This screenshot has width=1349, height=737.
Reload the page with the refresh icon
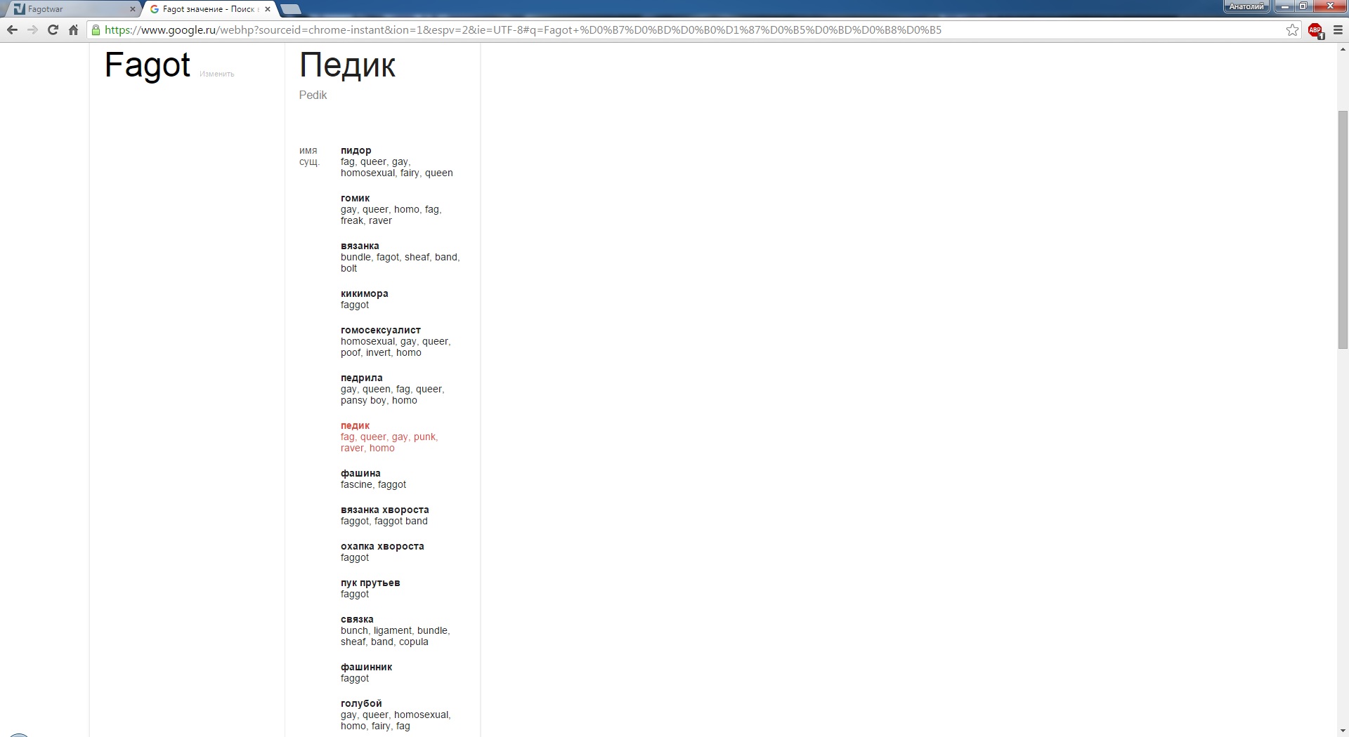coord(53,29)
